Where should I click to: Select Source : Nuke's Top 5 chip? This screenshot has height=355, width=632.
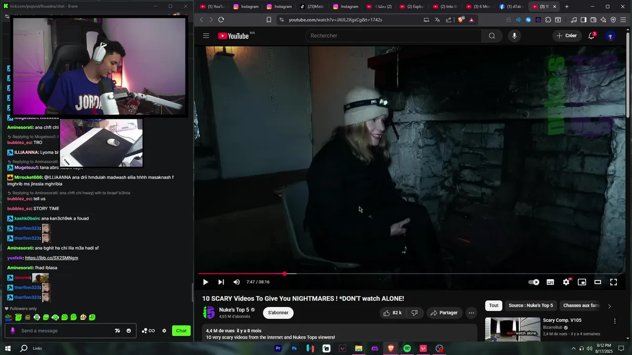[531, 305]
